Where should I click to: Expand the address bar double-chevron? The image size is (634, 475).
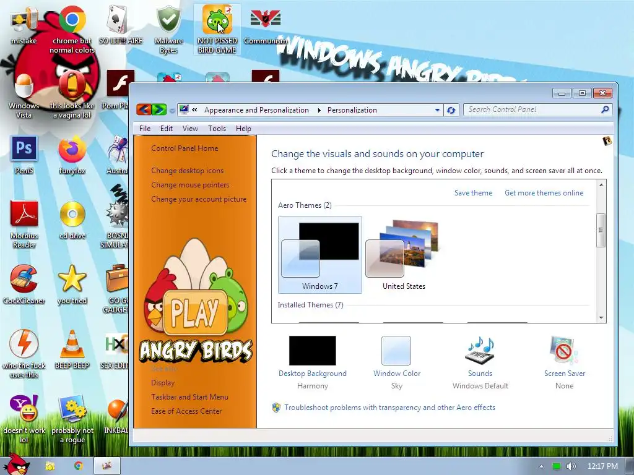click(x=194, y=110)
